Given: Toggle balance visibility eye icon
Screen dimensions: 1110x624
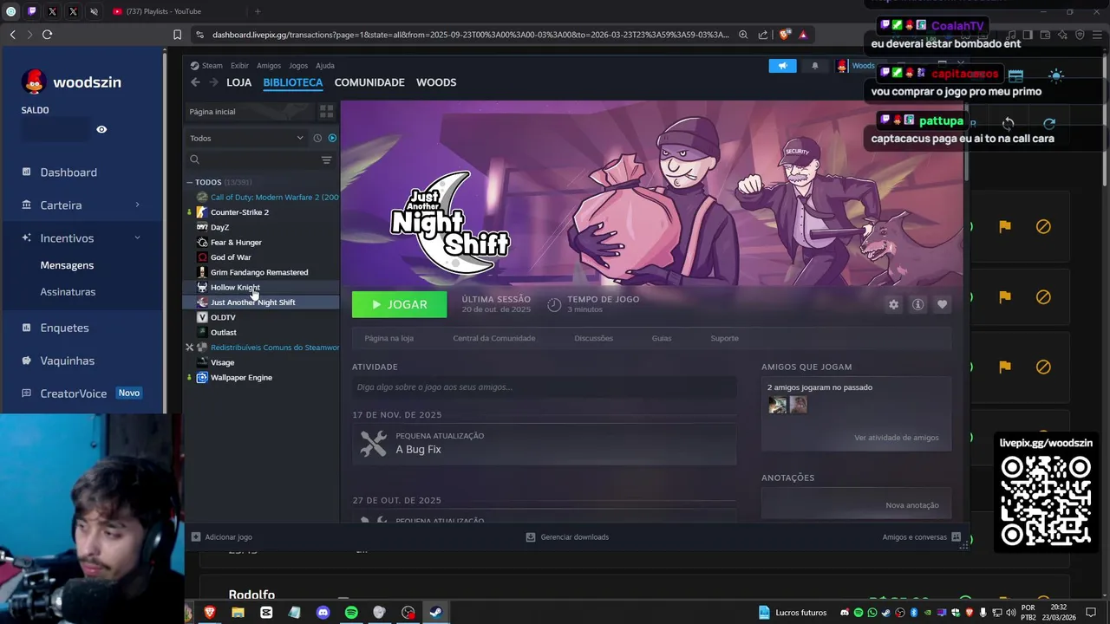Looking at the screenshot, I should (x=101, y=129).
